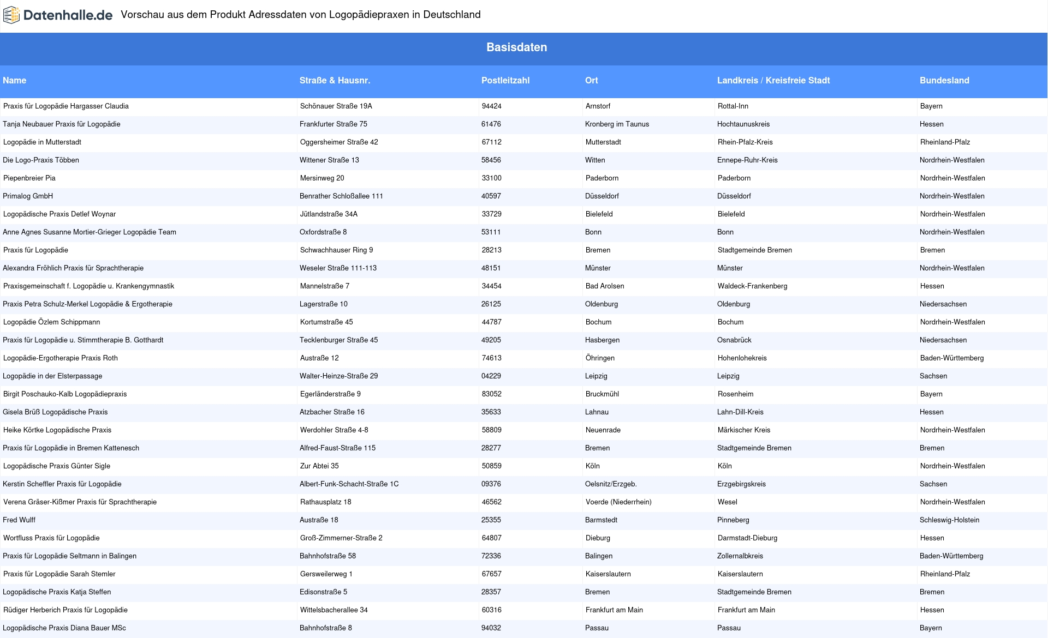Click 'Praxisgemeinschaft f. Logopädie u. Krankengymnastik'
The image size is (1048, 638).
pos(89,286)
